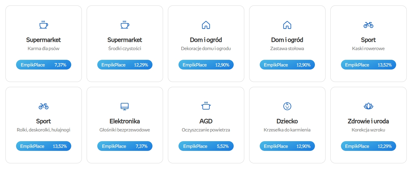414x170 pixels.
Task: Click the lotus icon in Zdrowie i uroda card
Action: point(369,106)
